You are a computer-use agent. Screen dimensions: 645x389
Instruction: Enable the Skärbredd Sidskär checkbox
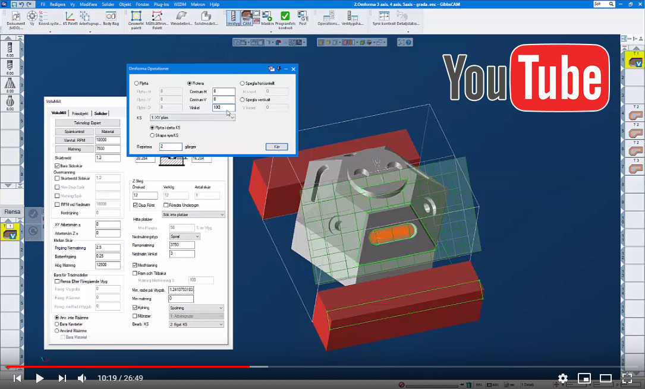57,178
